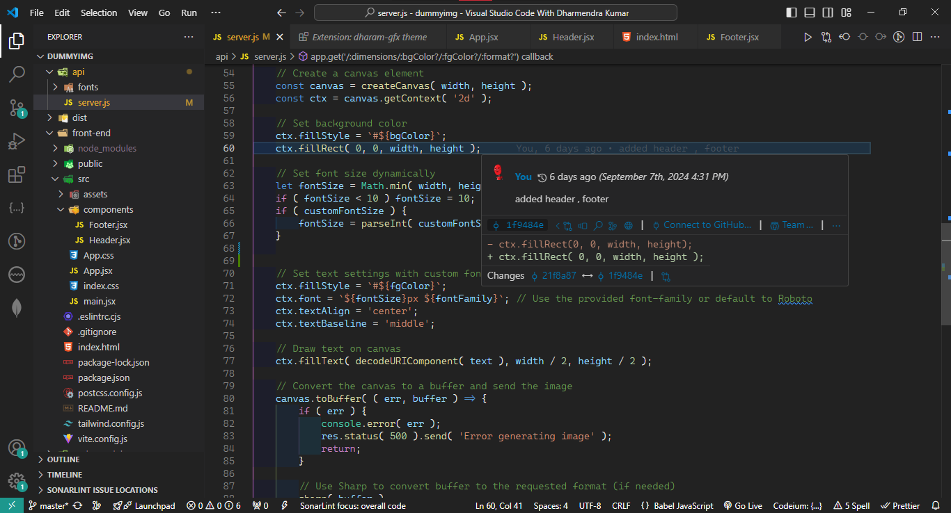
Task: Click the open changes icon in editor toolbar
Action: click(x=826, y=37)
